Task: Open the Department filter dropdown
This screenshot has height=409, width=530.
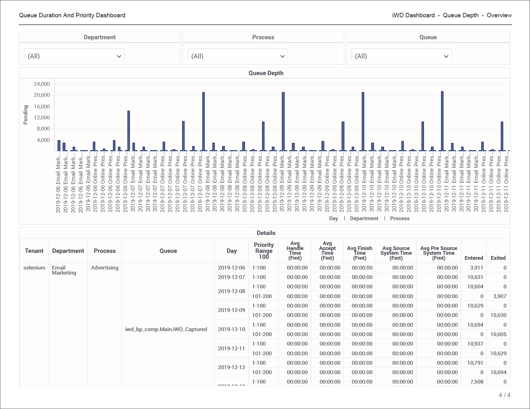Action: click(x=74, y=56)
